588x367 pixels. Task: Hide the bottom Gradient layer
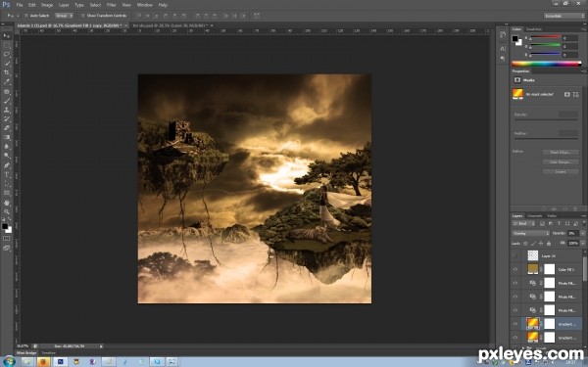(x=515, y=338)
